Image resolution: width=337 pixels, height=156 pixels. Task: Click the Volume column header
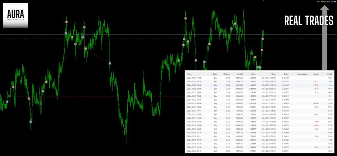click(x=226, y=74)
